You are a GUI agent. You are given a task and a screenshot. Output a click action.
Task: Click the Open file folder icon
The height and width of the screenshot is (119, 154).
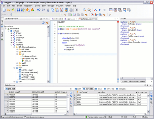pyautogui.click(x=9, y=10)
